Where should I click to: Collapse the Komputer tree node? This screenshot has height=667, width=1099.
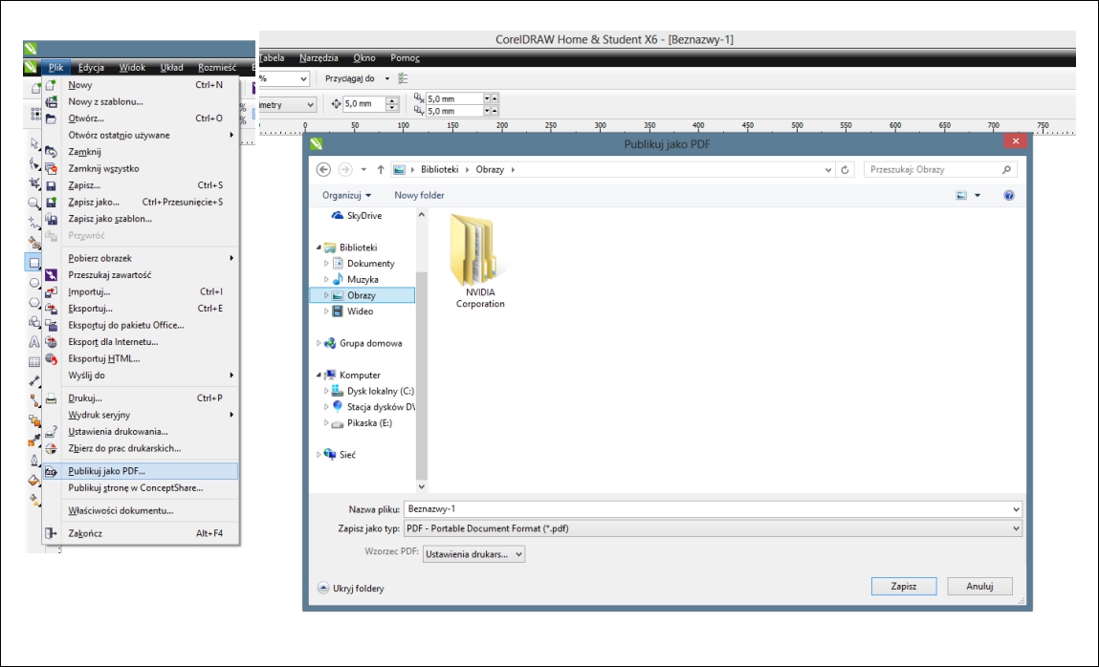(x=319, y=376)
